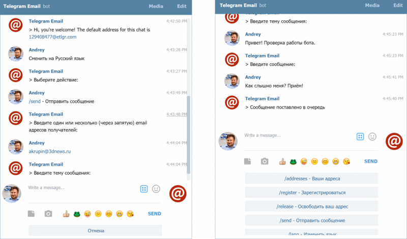Insert grinning teeth emoji in left chat window
The height and width of the screenshot is (239, 407).
[x=120, y=214]
